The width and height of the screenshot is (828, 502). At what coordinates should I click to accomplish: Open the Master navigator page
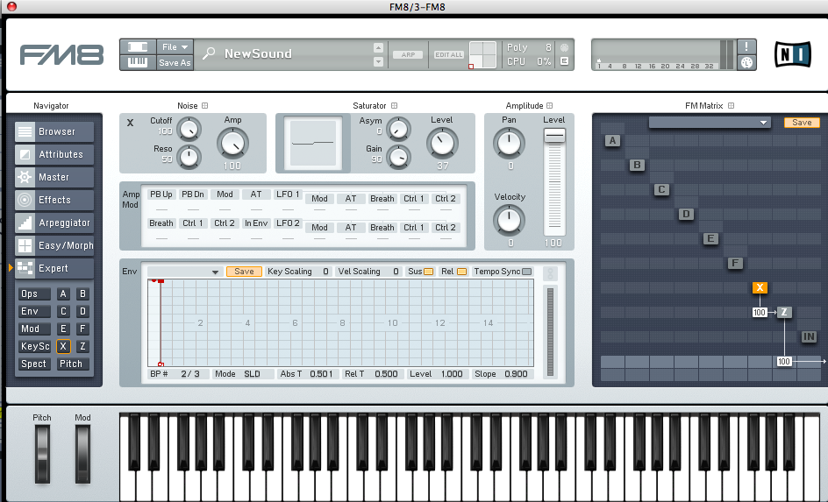pos(54,177)
